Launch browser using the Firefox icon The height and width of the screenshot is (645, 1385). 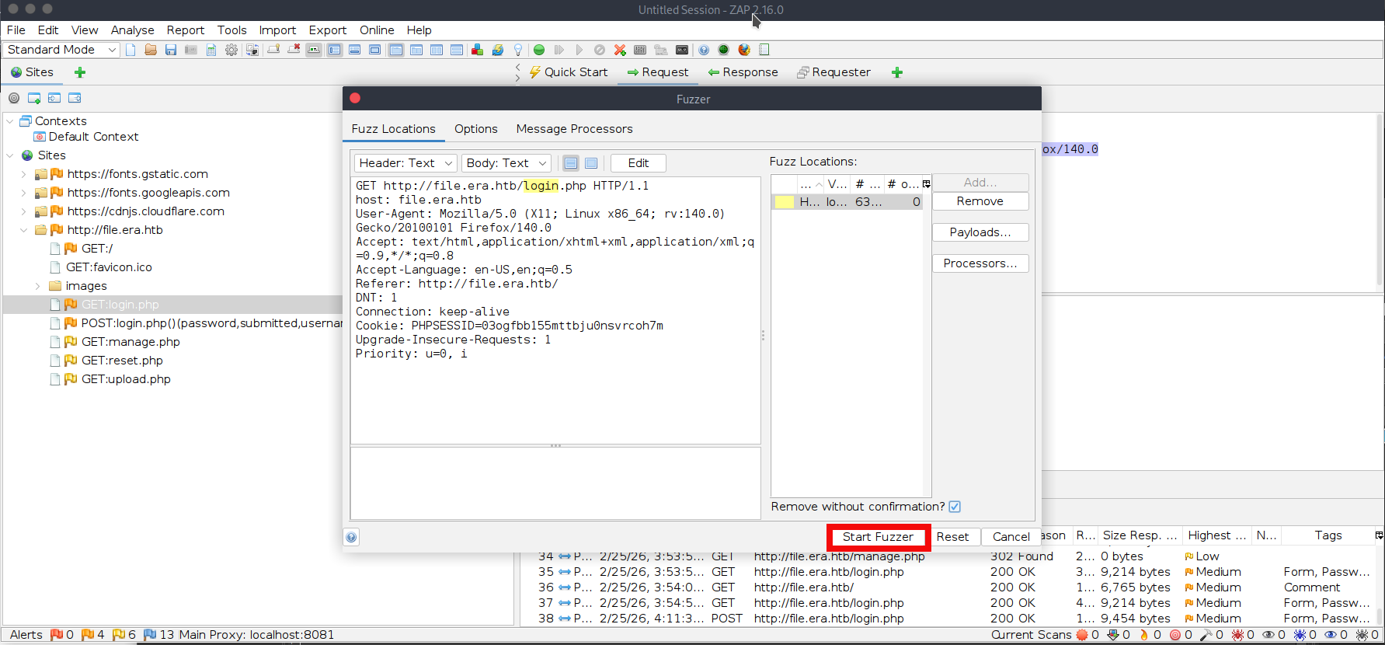point(744,50)
